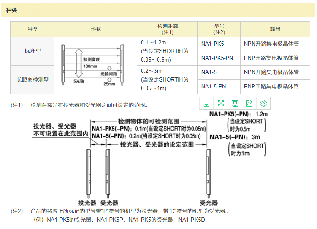
Task: Click the example line starting (例) NA1-PK5的投光器
Action: point(119,220)
